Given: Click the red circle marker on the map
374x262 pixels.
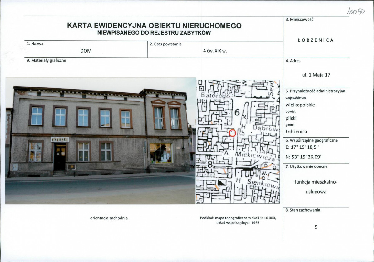Looking at the screenshot, I should click(233, 133).
